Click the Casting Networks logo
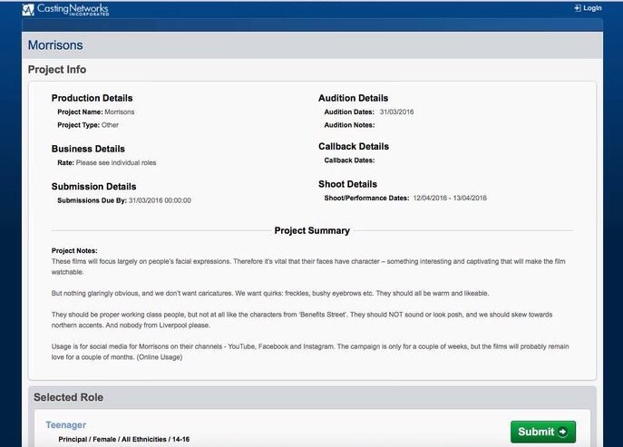Viewport: 623px width, 447px height. click(65, 10)
